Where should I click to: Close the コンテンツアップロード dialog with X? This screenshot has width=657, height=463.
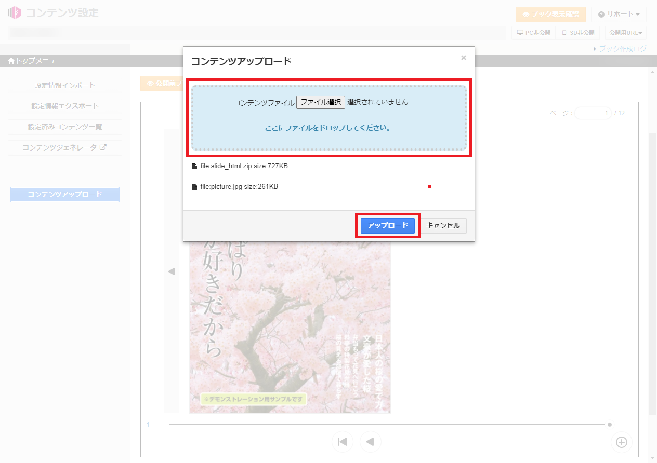(464, 58)
